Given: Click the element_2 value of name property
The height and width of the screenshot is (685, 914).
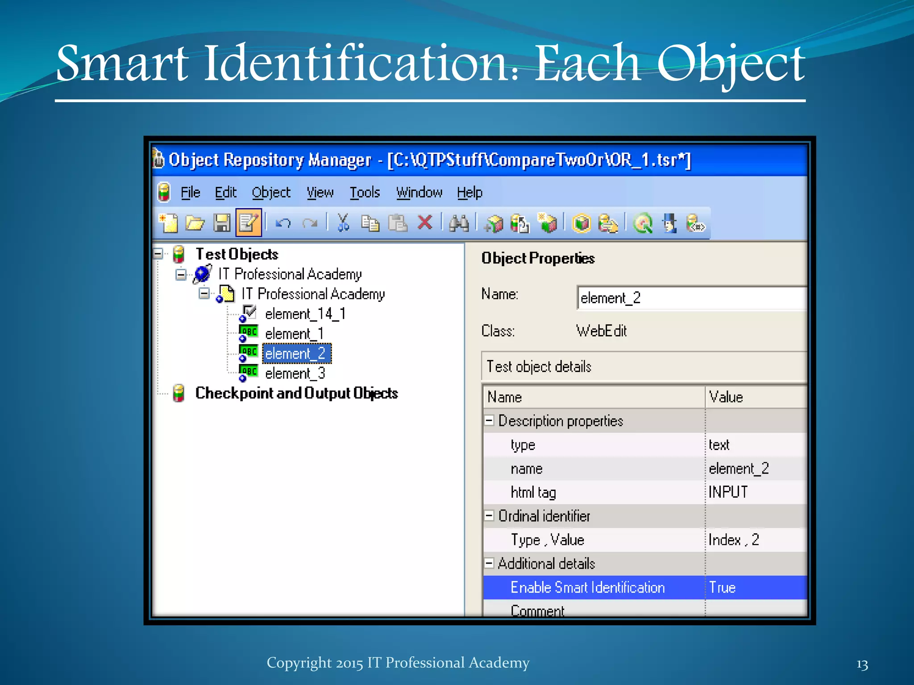Looking at the screenshot, I should click(x=739, y=468).
